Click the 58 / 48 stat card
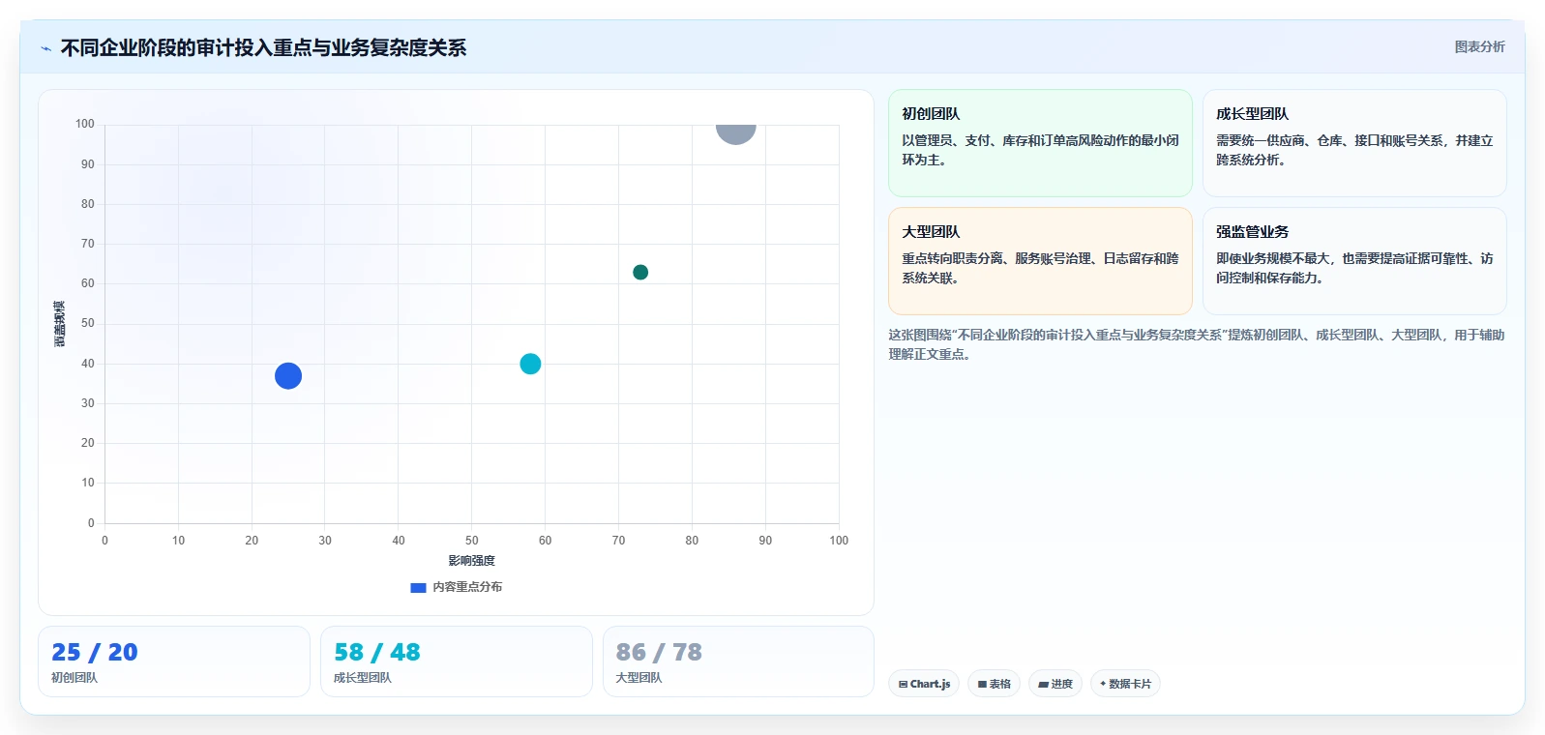The width and height of the screenshot is (1545, 735). click(x=457, y=661)
